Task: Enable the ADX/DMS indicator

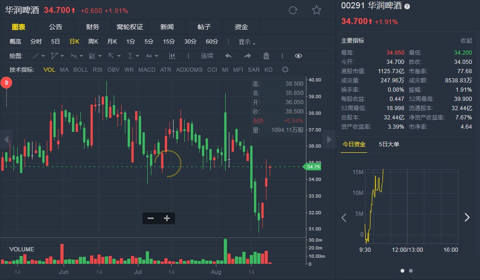Action: pyautogui.click(x=189, y=69)
